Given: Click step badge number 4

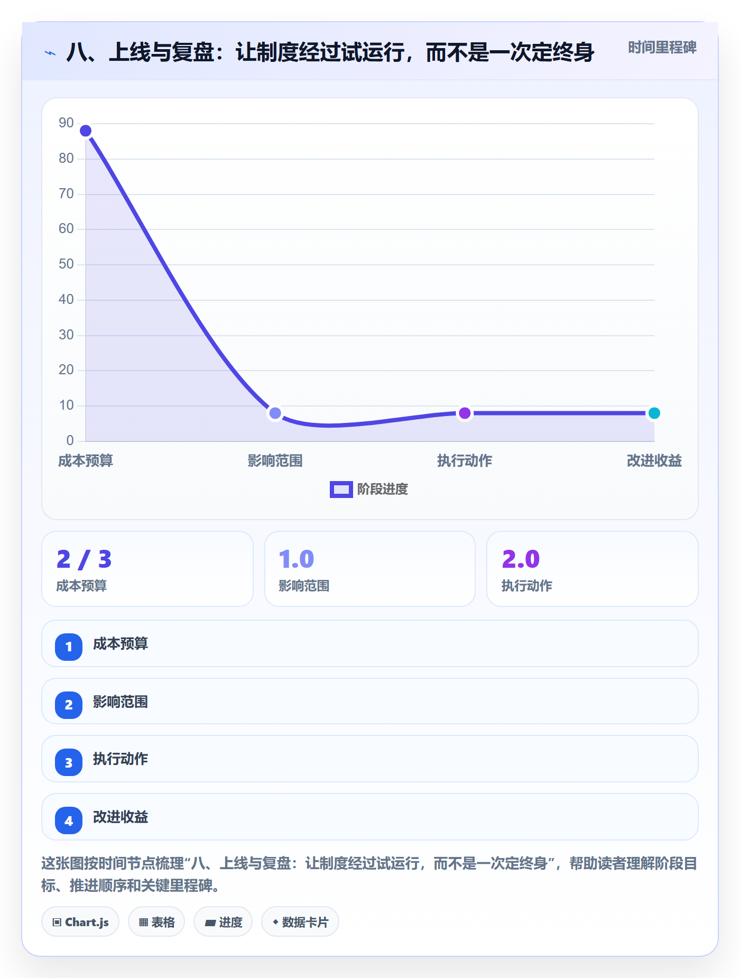Looking at the screenshot, I should tap(69, 820).
